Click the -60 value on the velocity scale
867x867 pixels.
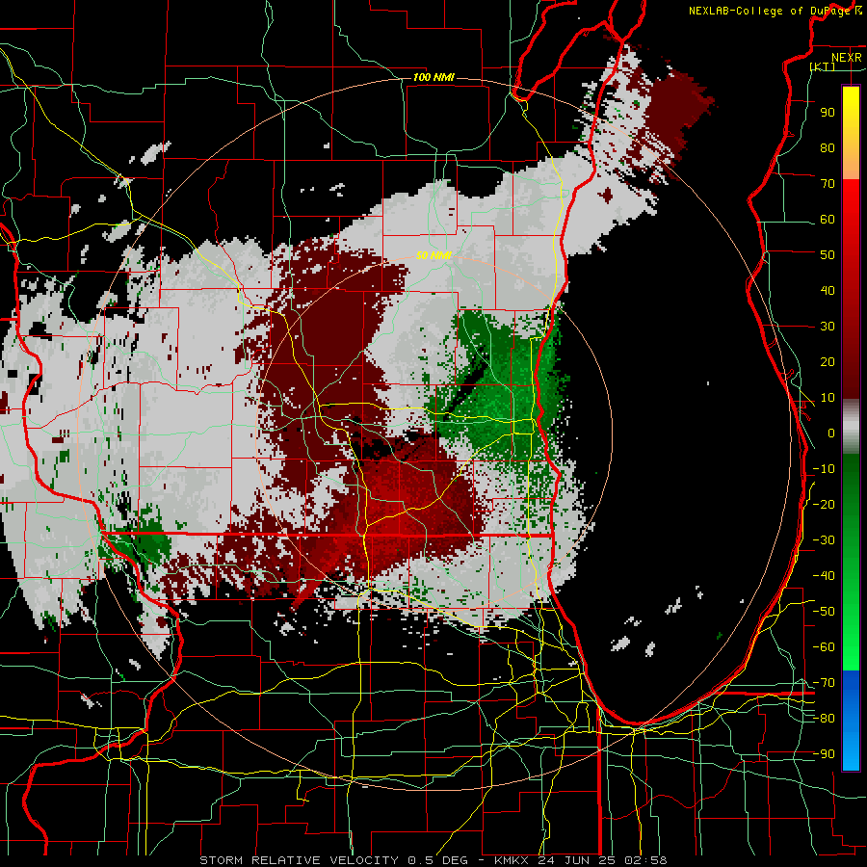824,647
